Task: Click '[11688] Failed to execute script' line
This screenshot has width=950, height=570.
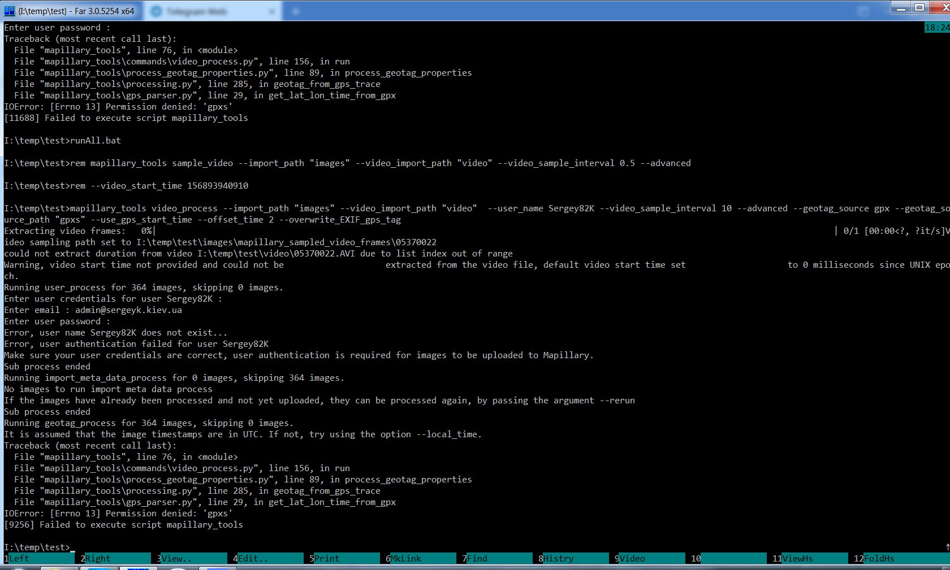Action: click(126, 118)
